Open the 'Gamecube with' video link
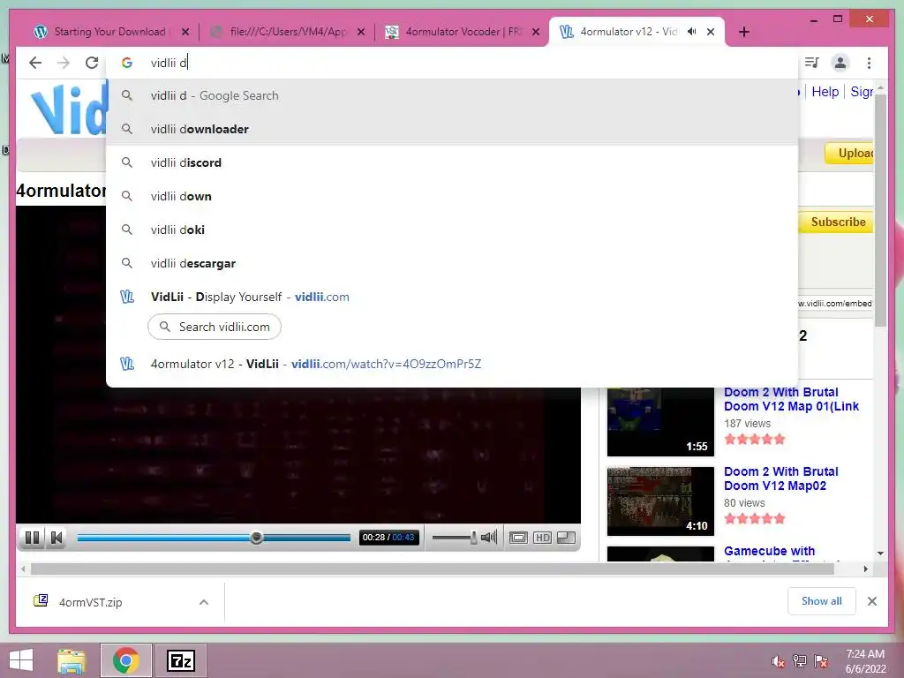Image resolution: width=904 pixels, height=678 pixels. [x=769, y=551]
